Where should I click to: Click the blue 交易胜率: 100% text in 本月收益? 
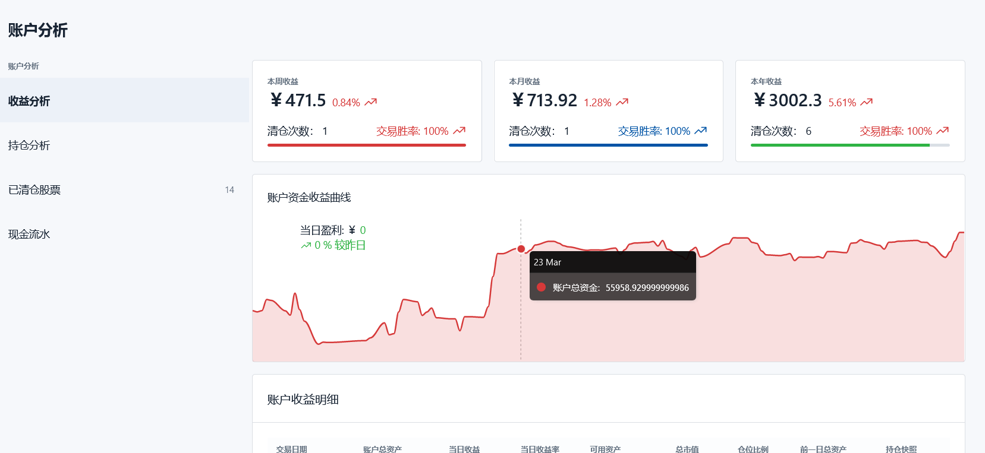tap(654, 131)
